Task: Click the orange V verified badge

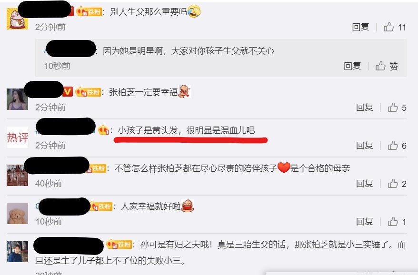Action: click(x=68, y=92)
